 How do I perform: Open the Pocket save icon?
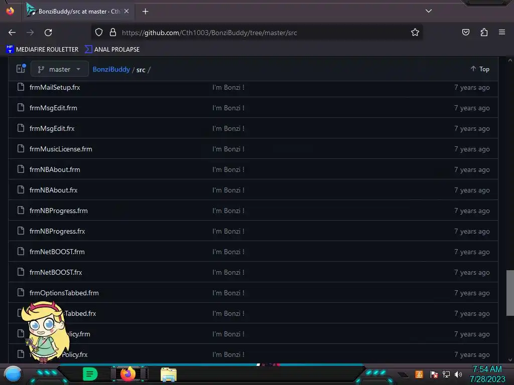(x=465, y=33)
